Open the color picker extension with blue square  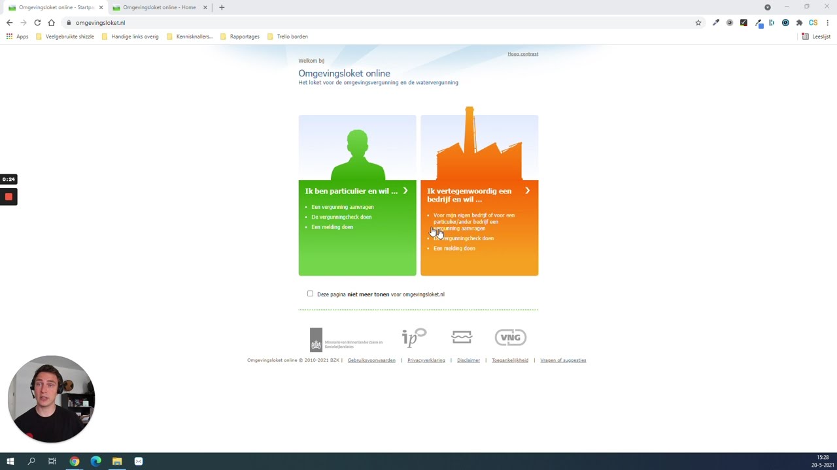759,23
